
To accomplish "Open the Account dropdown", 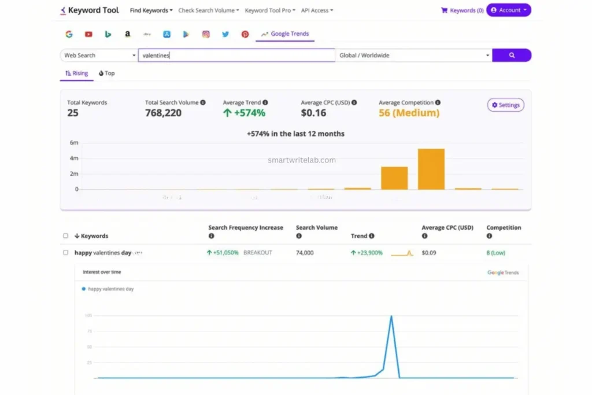I will [509, 10].
